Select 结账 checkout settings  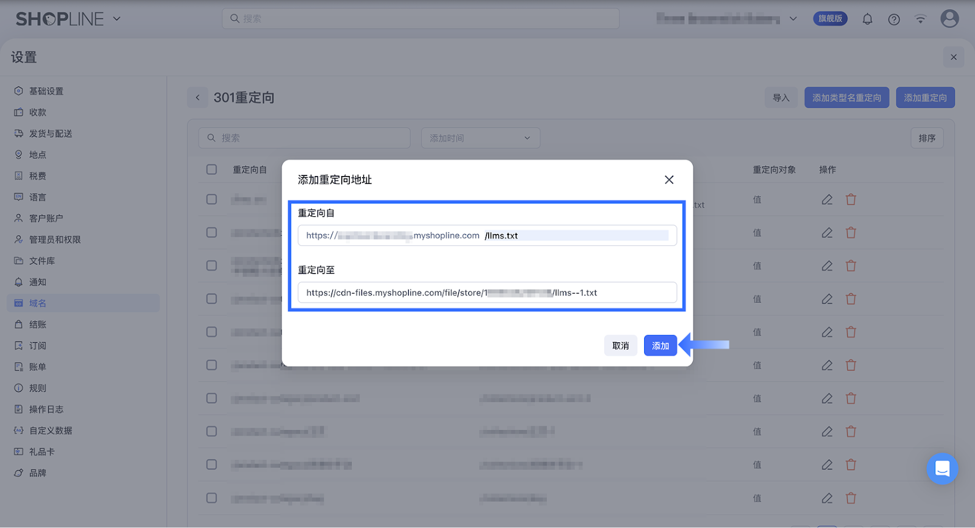[x=83, y=325]
